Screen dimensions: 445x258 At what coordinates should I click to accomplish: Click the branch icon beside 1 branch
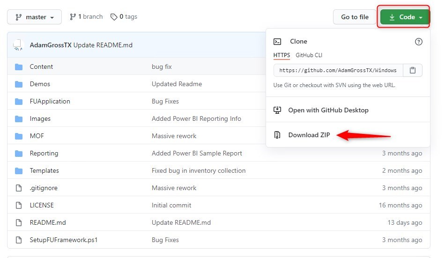[73, 17]
